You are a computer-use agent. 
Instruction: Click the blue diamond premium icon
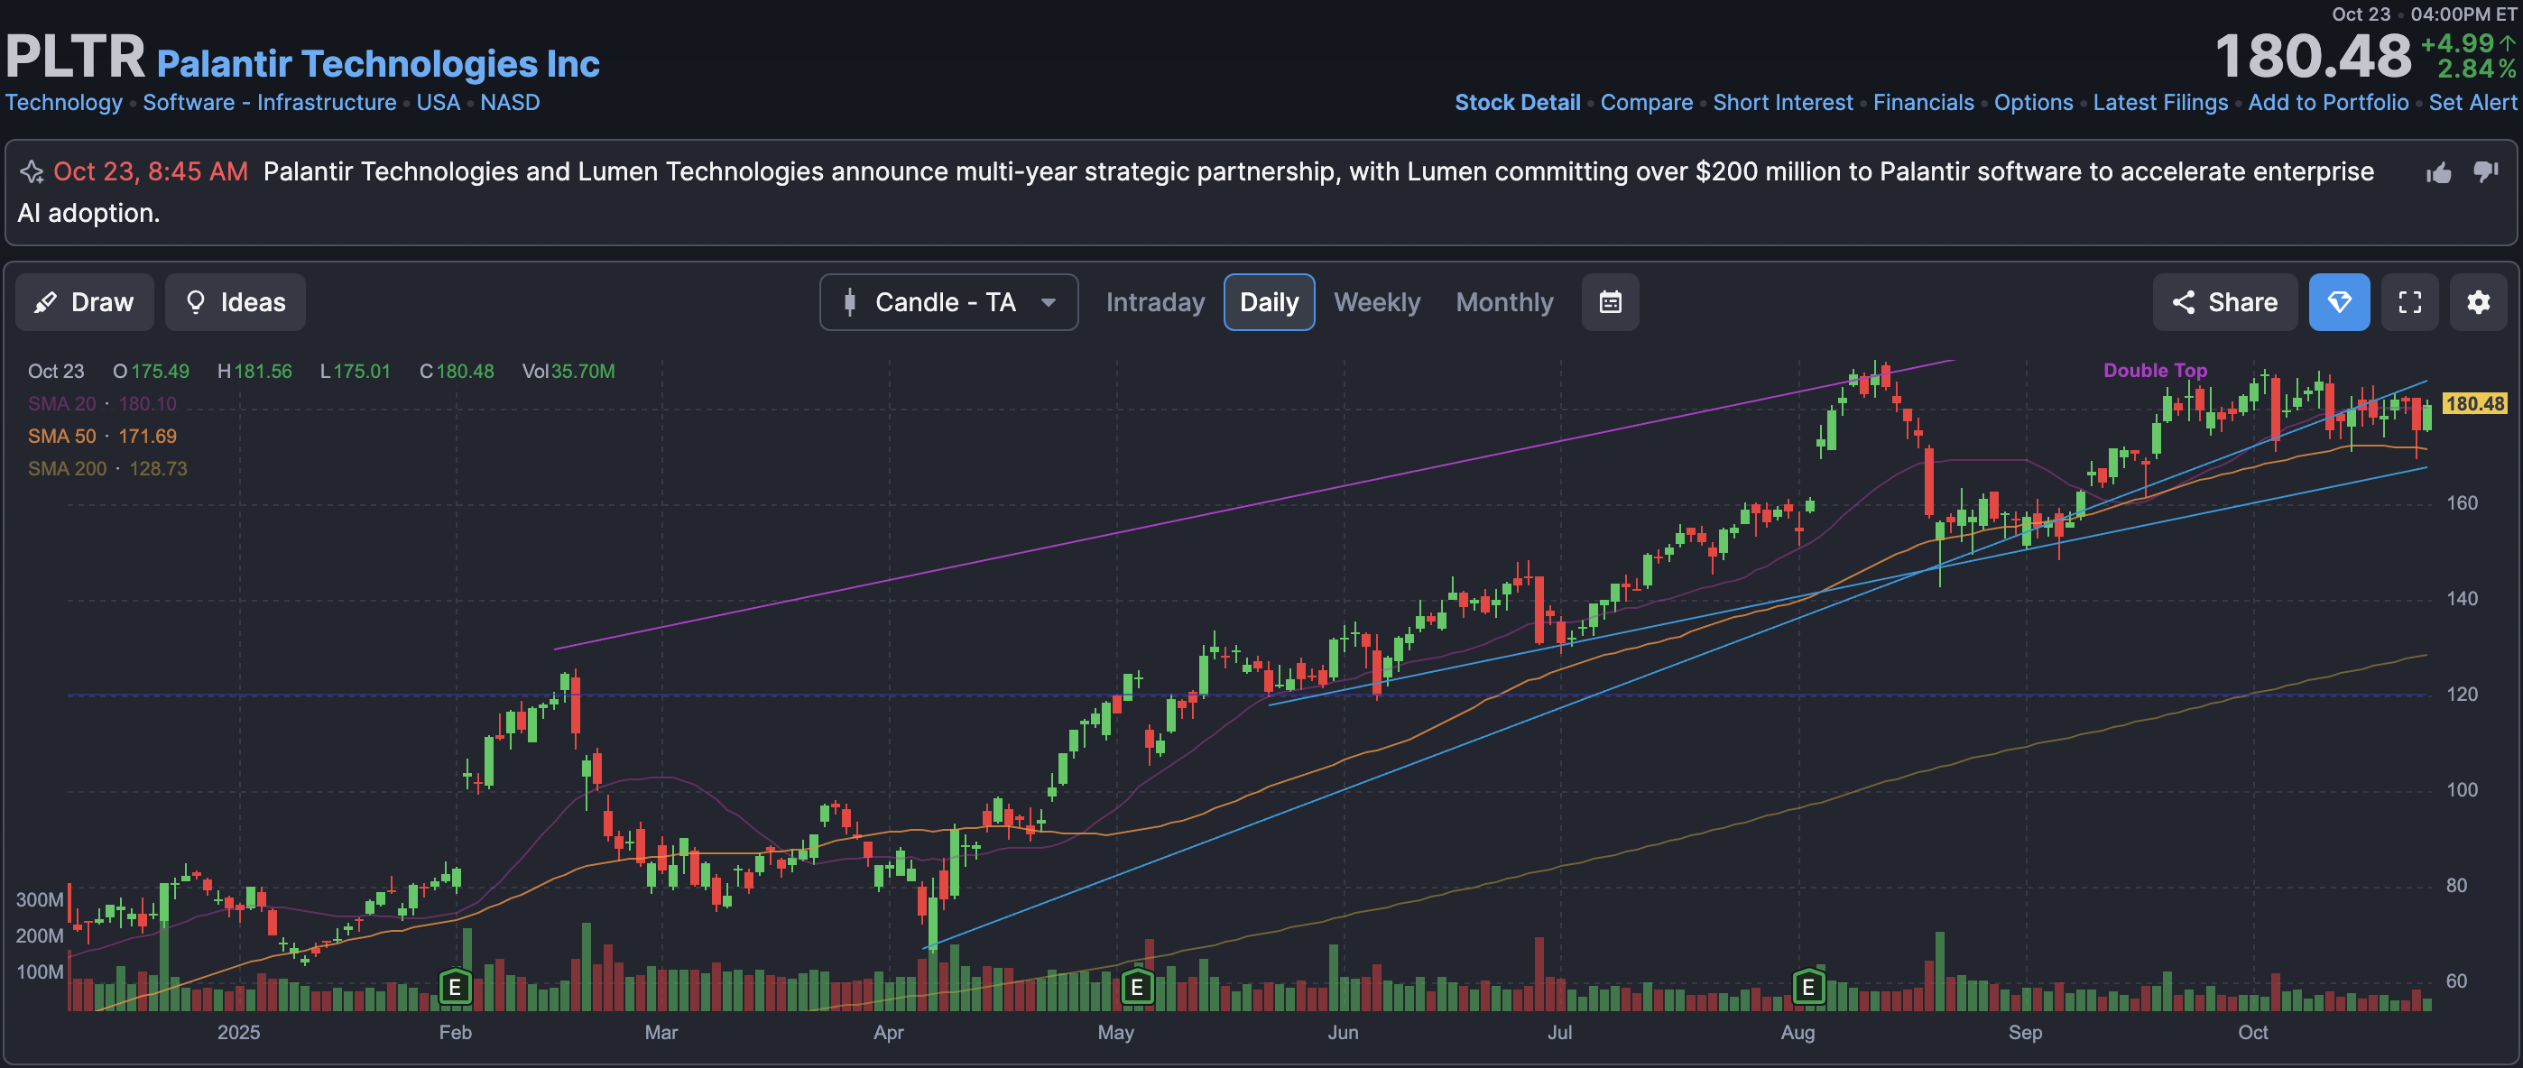[x=2339, y=302]
